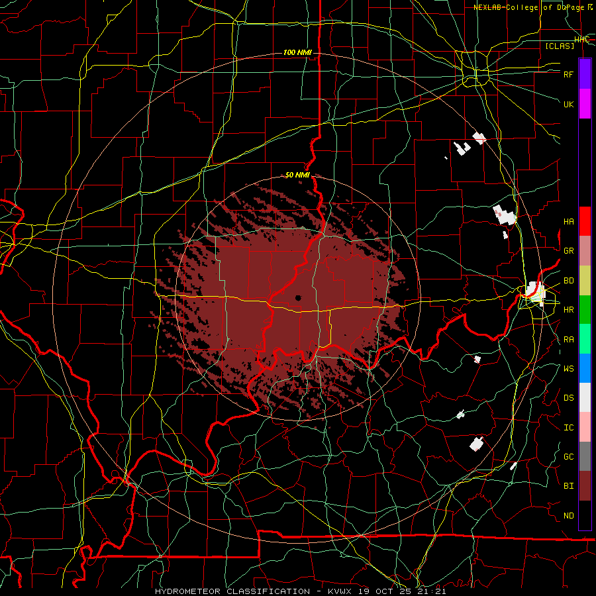The height and width of the screenshot is (596, 596).
Task: Click the UK legend label
Action: click(569, 104)
